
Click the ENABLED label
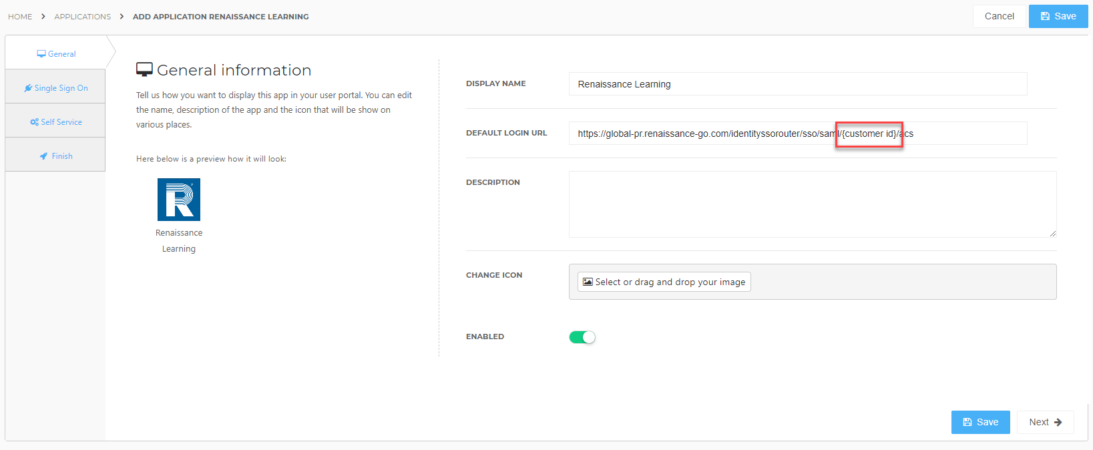point(485,336)
